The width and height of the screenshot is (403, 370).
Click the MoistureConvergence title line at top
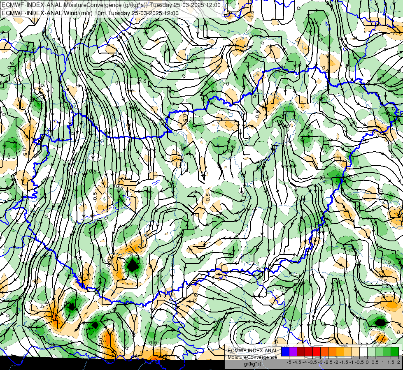click(x=111, y=5)
